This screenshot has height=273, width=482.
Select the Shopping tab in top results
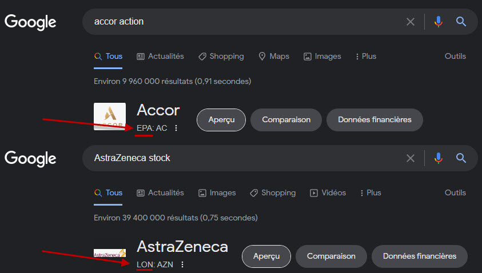coord(221,56)
